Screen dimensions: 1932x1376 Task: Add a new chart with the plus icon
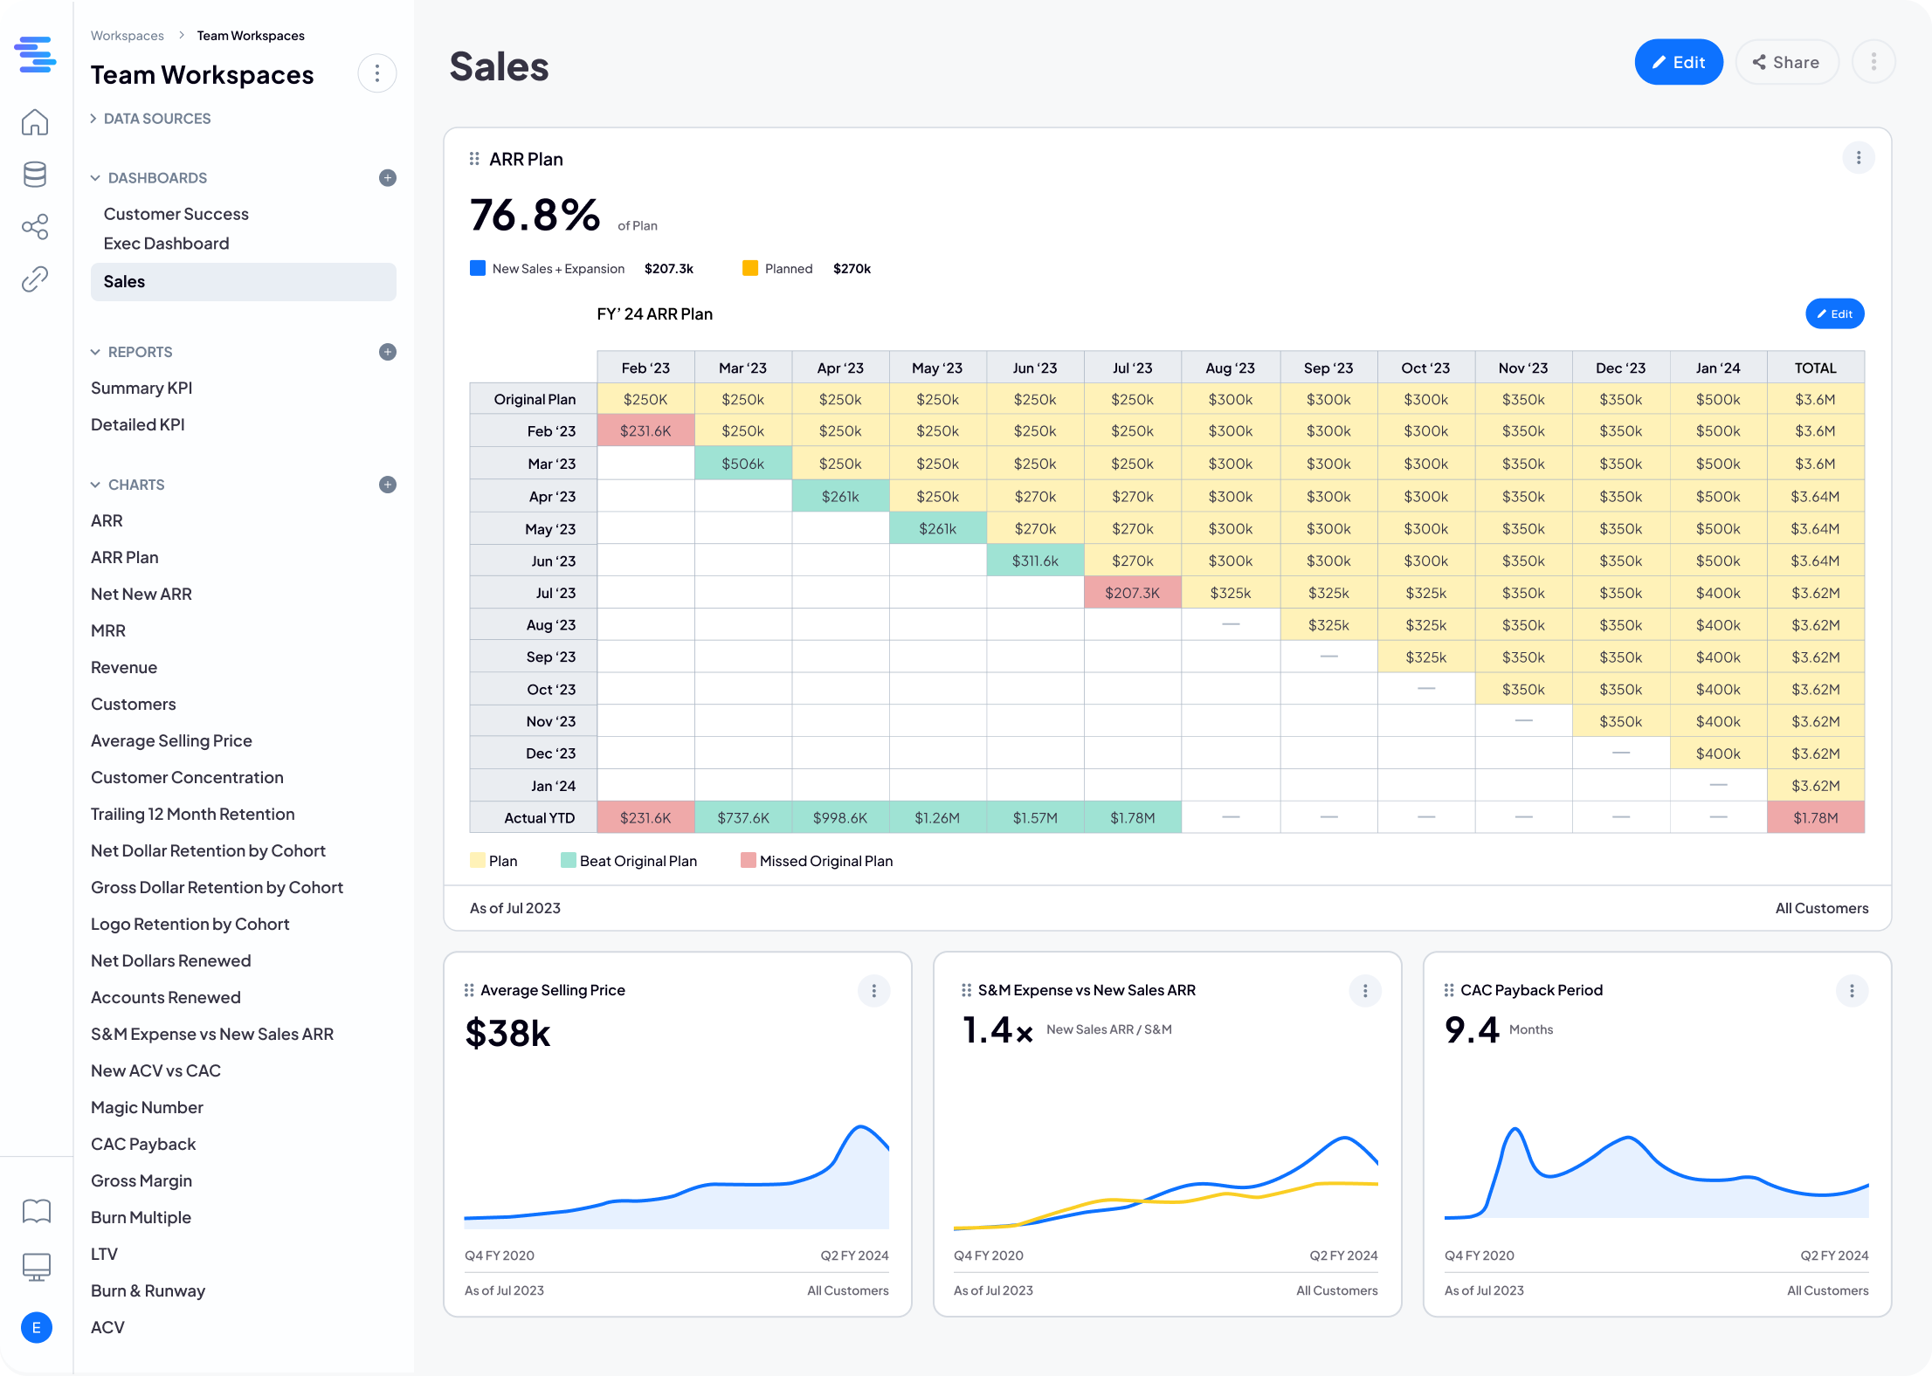point(388,485)
